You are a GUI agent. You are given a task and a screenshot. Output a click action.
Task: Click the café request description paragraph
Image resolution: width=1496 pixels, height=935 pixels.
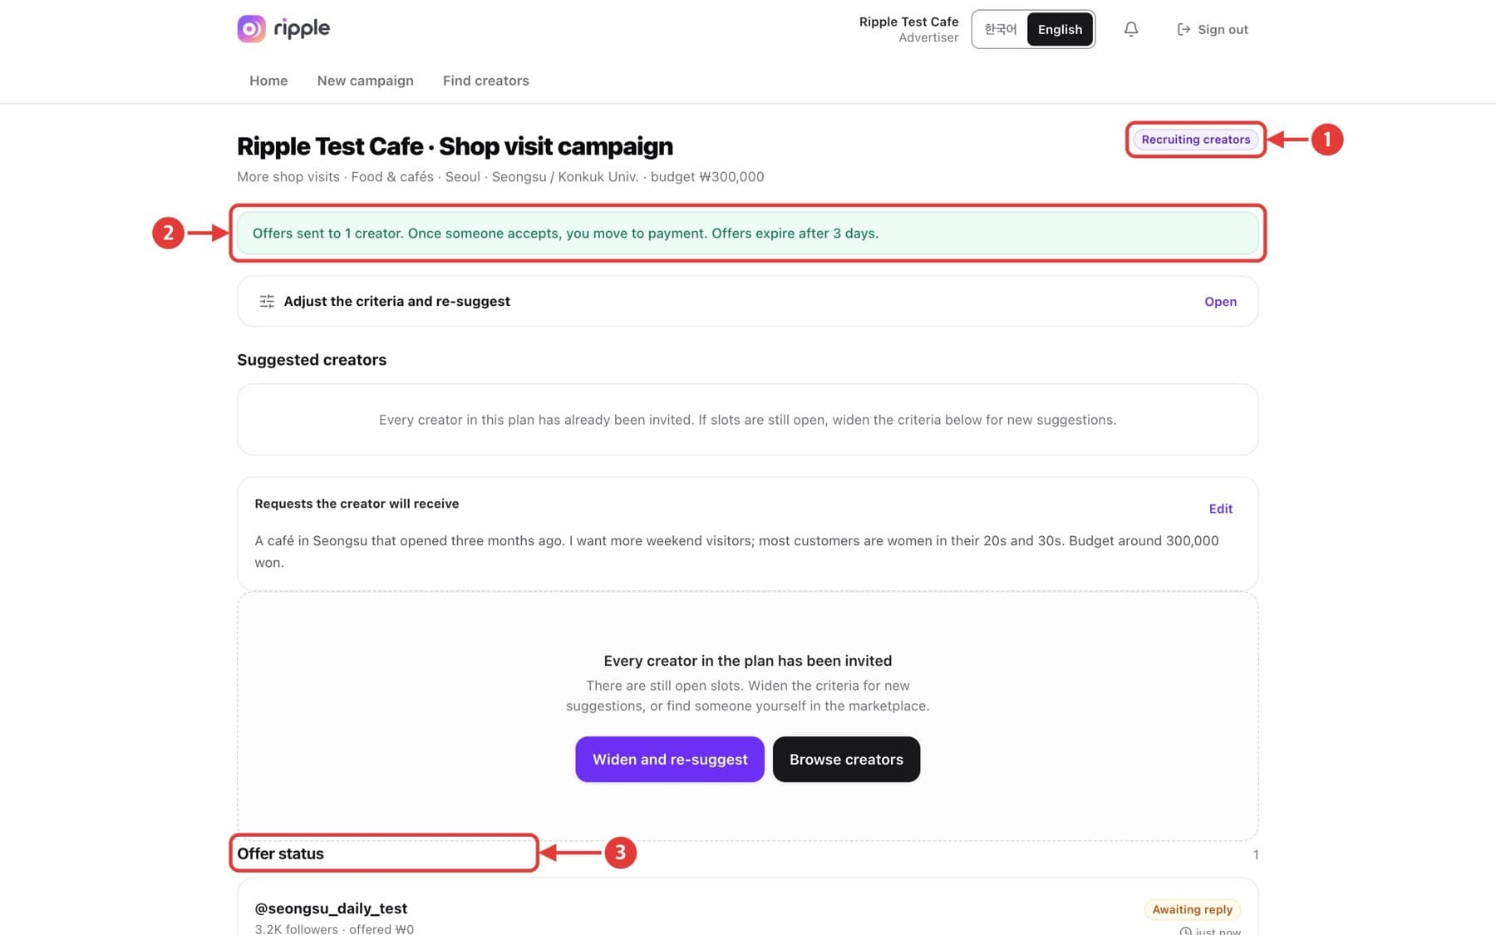tap(736, 551)
